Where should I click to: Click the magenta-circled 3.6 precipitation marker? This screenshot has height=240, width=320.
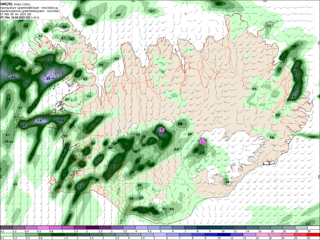click(x=161, y=130)
